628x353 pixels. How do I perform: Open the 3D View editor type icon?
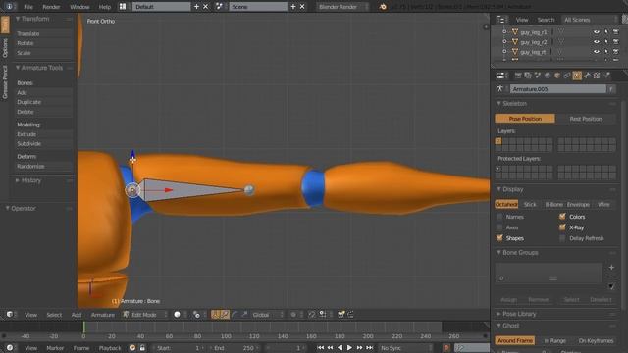[x=10, y=315]
